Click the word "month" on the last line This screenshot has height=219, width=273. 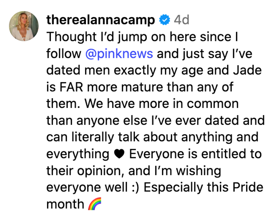[65, 204]
